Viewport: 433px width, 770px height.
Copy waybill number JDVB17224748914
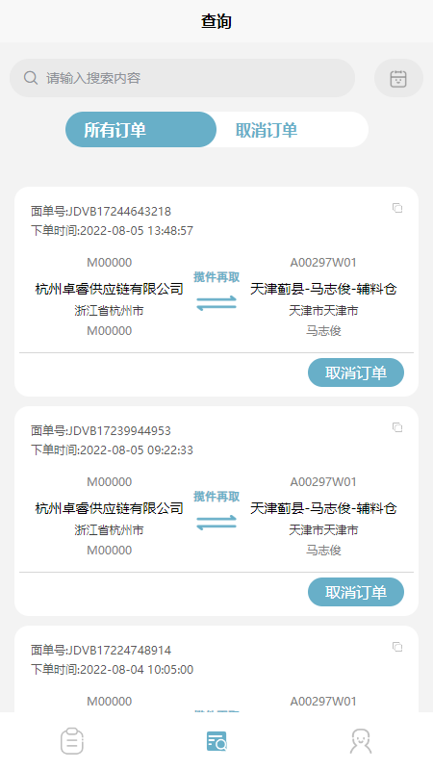(x=397, y=647)
